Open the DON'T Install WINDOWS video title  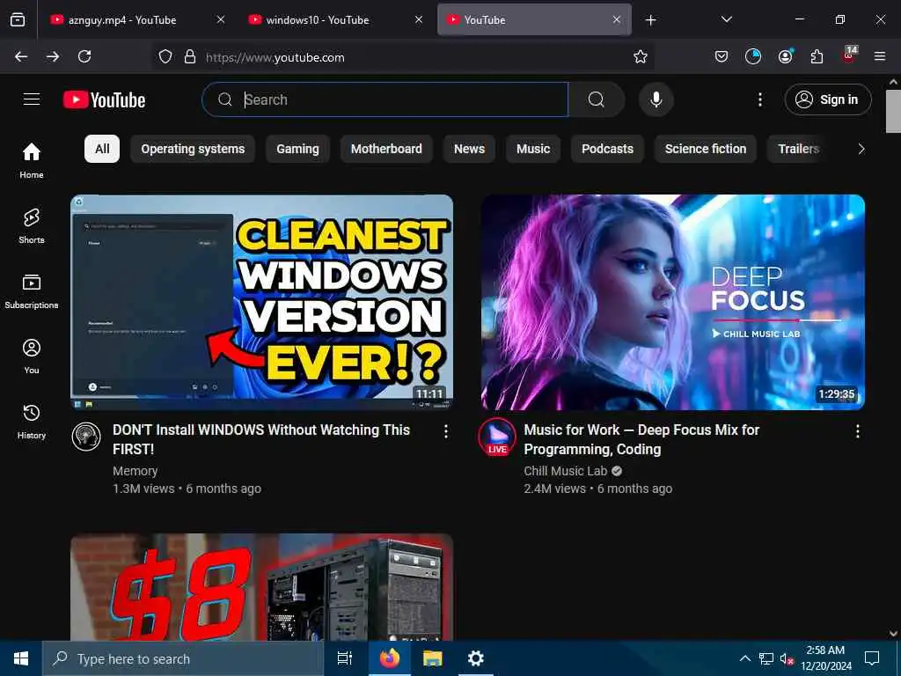click(x=261, y=439)
